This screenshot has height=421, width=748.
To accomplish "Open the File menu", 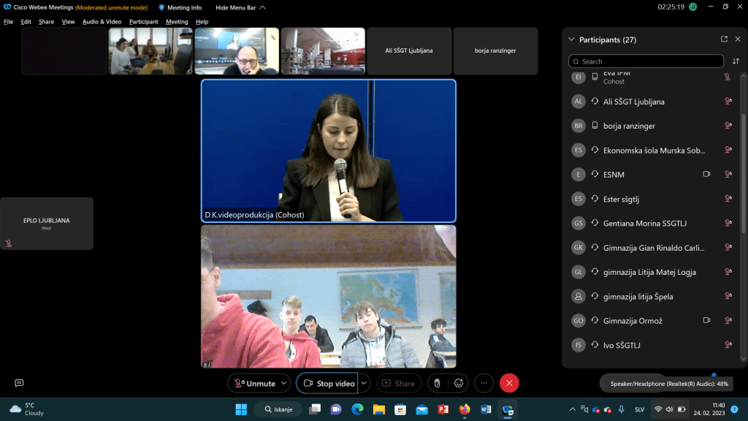I will 9,21.
